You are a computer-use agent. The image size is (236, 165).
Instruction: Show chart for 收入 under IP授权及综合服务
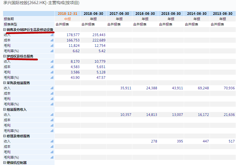[x=52, y=61]
